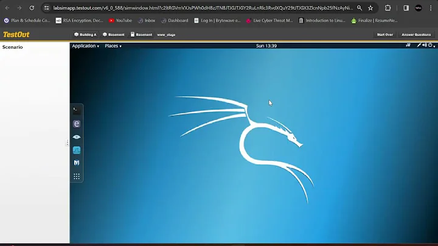Click the address bar URL field

click(x=203, y=8)
